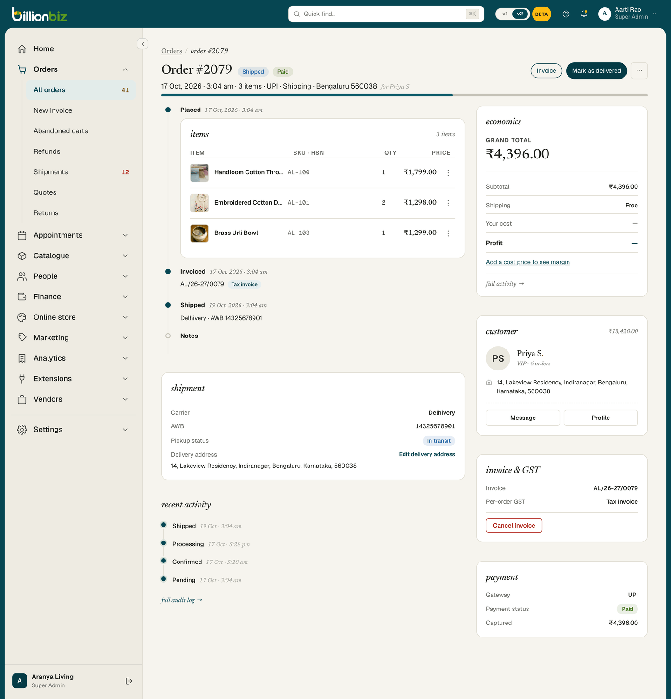Open options menu for Embroidered Cotton row
This screenshot has height=699, width=671.
tap(448, 203)
